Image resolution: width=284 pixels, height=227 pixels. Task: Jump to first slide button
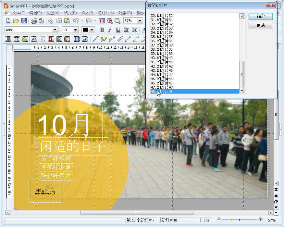tap(276, 190)
